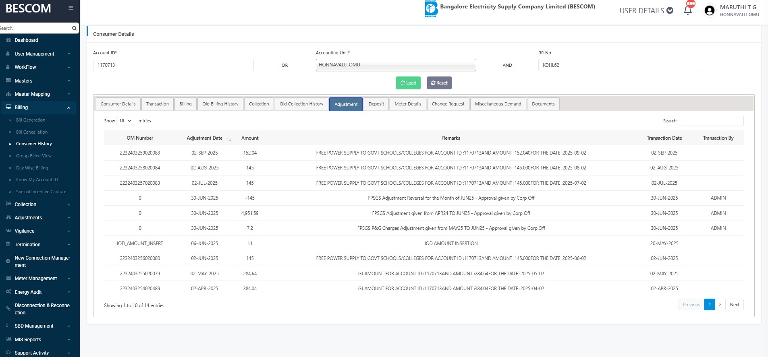The width and height of the screenshot is (768, 357).
Task: Click the Adjustment Date sort arrows icon
Action: [229, 139]
